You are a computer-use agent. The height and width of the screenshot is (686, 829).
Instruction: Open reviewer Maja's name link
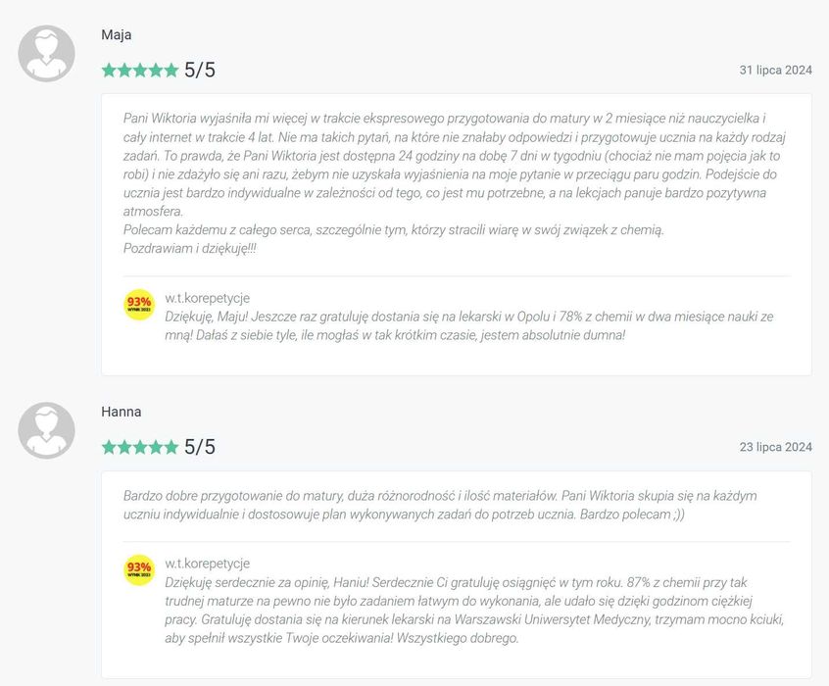point(117,35)
